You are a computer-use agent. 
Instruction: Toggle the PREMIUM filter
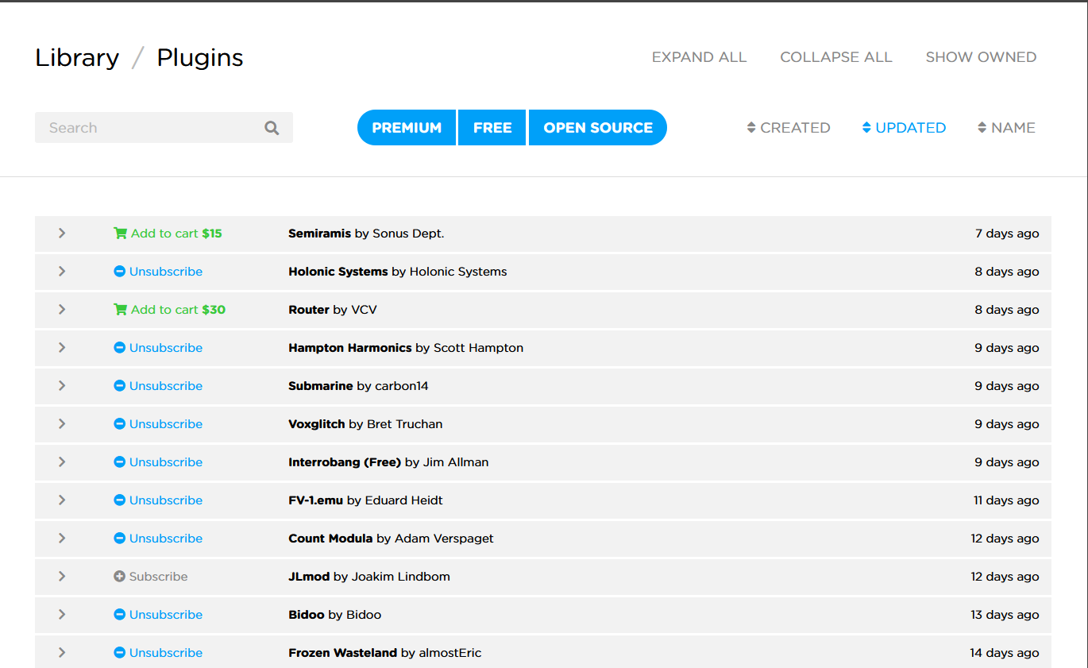(x=407, y=128)
